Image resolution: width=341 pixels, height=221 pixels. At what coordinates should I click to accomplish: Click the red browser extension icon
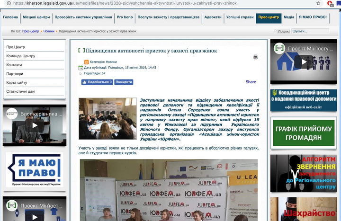330,3
